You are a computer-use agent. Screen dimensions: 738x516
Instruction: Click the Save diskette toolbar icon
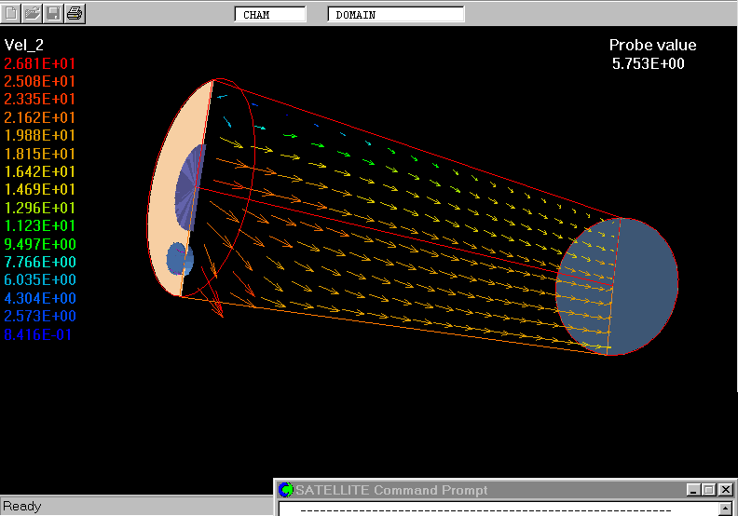pyautogui.click(x=54, y=13)
